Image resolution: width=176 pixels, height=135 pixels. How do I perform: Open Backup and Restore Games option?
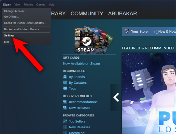[x=22, y=29]
